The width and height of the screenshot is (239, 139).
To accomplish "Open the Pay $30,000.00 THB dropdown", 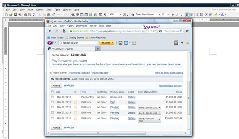I will click(x=149, y=120).
